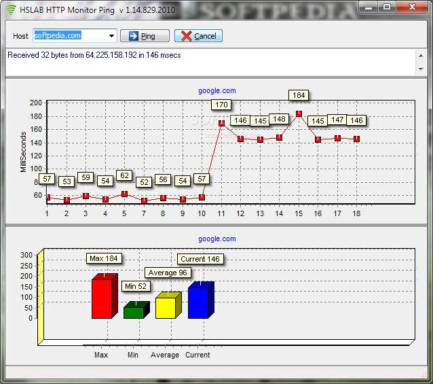Screen dimensions: 433x384
Task: Click the 52 value label on line chart
Action: (x=144, y=182)
